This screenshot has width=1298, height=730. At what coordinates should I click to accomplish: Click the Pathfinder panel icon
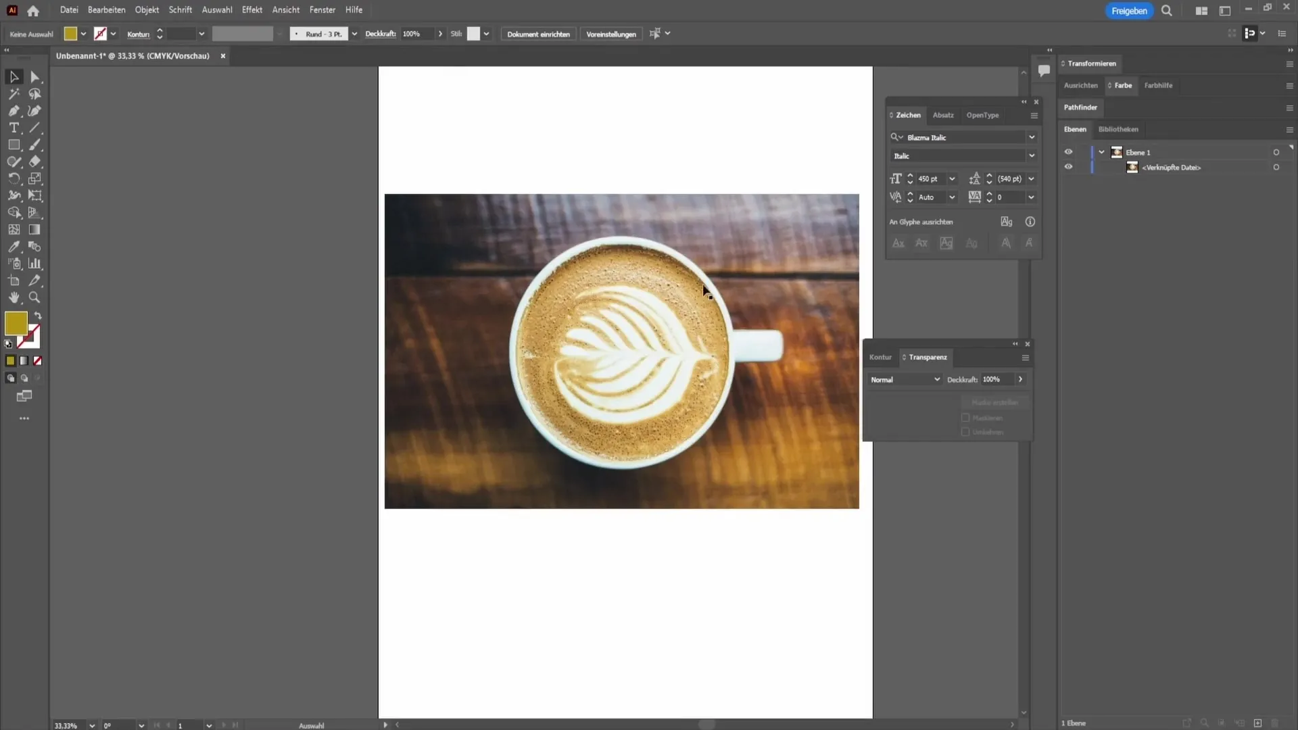1082,107
